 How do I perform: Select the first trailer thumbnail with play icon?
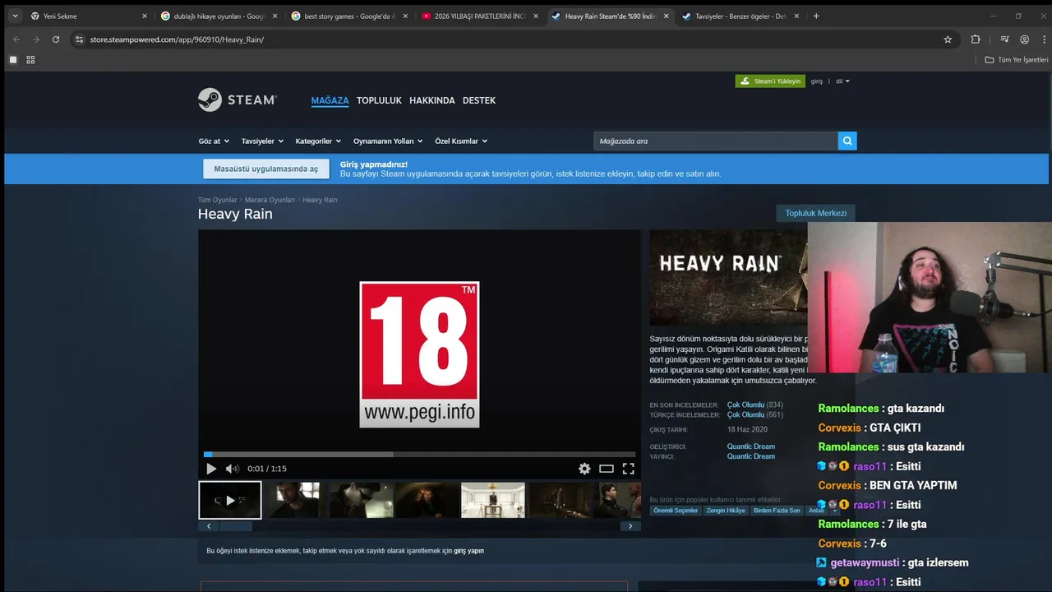pos(230,500)
